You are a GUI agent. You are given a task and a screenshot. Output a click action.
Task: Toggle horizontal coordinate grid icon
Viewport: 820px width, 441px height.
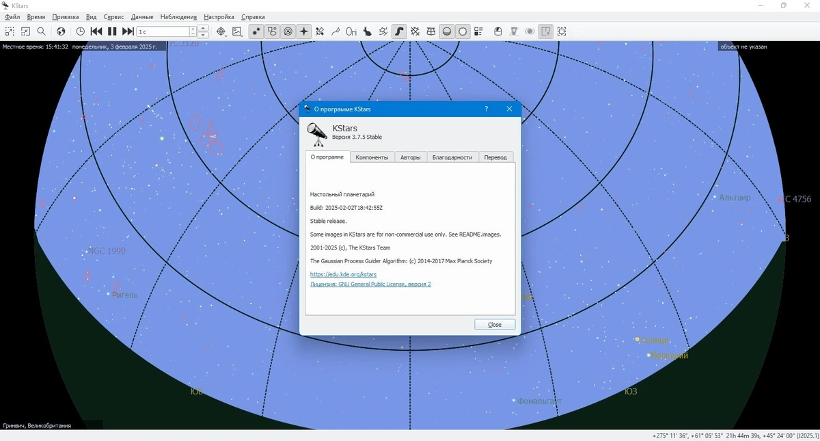pyautogui.click(x=431, y=31)
